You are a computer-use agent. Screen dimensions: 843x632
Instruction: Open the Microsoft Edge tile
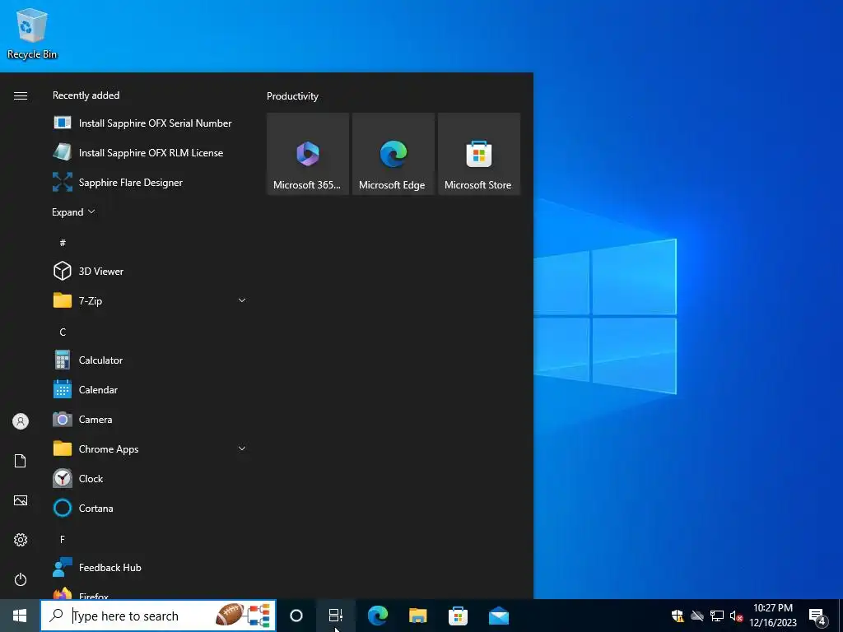[x=393, y=154]
